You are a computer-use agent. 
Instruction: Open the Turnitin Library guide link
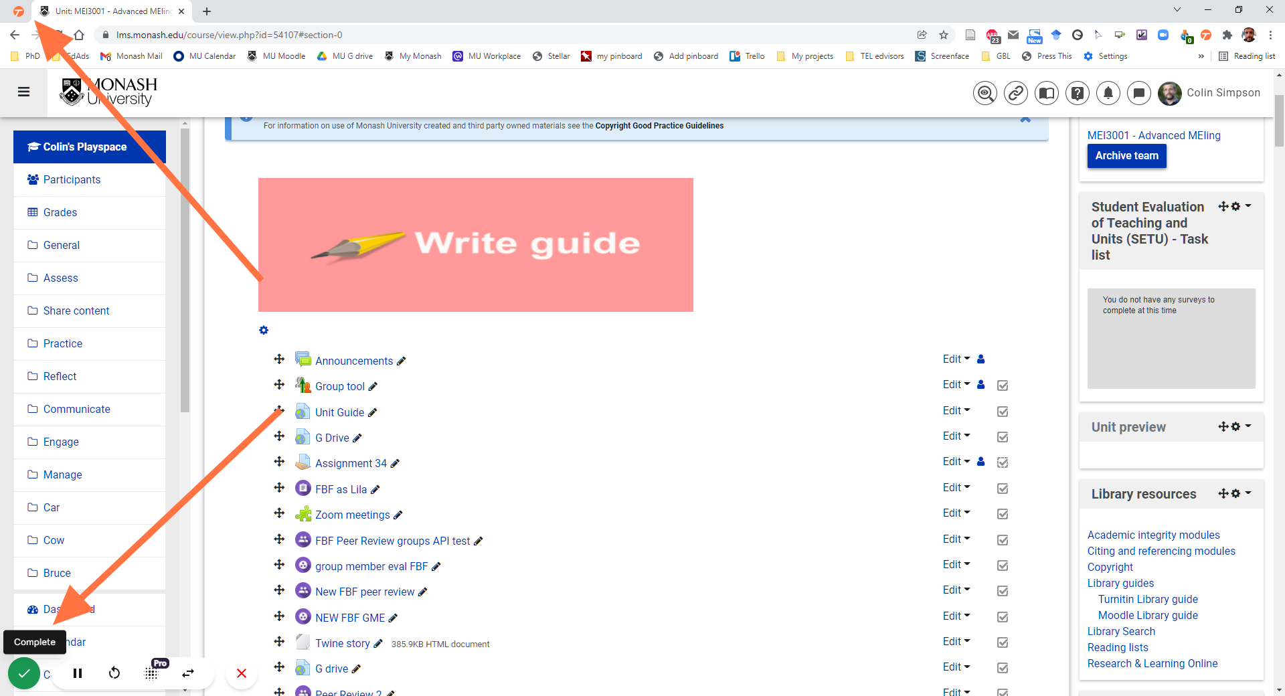click(1148, 600)
